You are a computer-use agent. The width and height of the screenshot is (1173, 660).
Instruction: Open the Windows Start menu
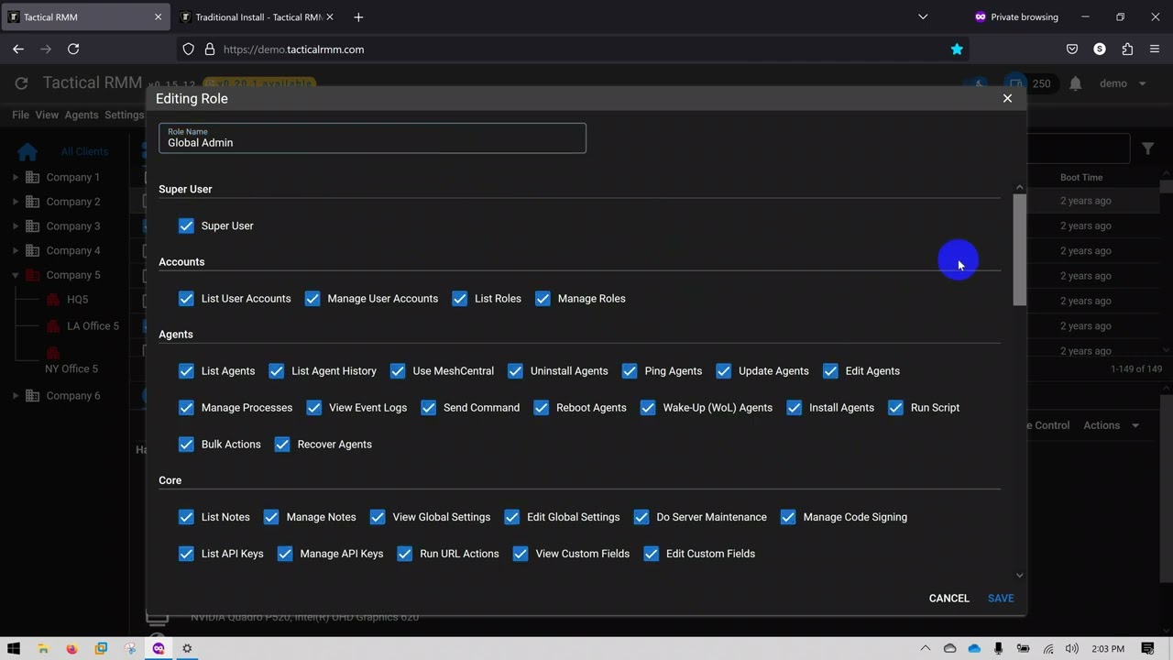[14, 648]
